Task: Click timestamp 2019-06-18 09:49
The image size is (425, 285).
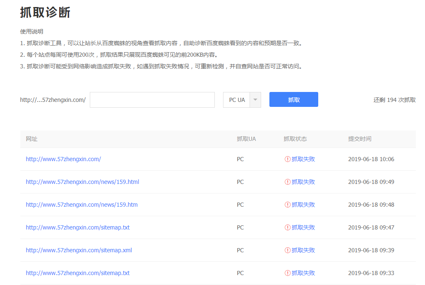Action: (x=371, y=182)
